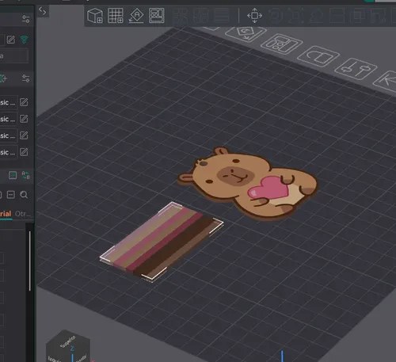396x362 pixels.
Task: Click the Arrange all objects icon
Action: click(157, 16)
